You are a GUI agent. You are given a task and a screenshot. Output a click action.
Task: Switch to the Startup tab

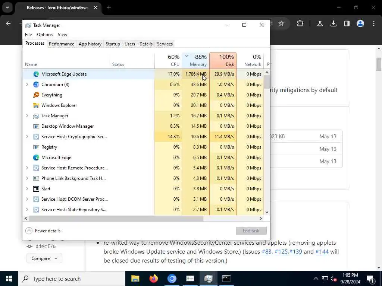113,44
